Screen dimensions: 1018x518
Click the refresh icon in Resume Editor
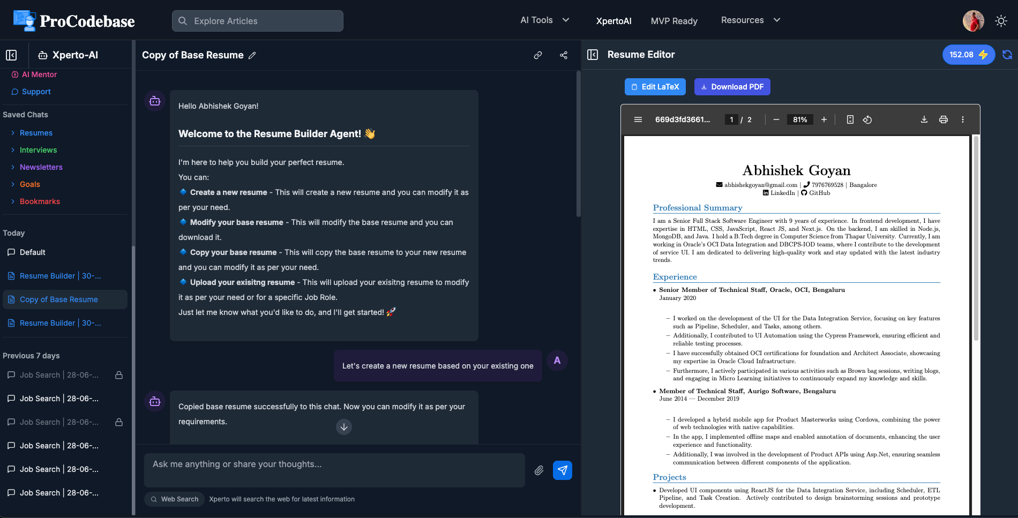click(x=1007, y=55)
